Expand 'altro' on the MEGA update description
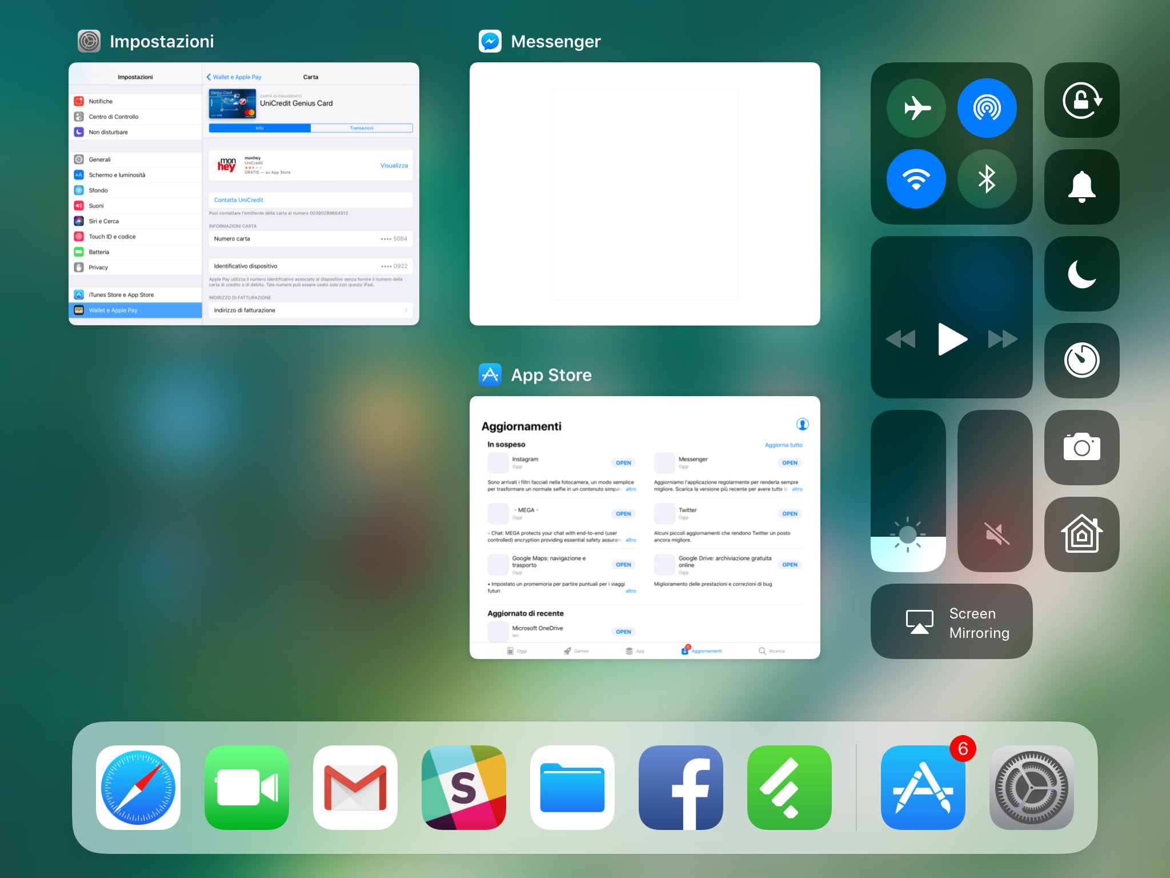Image resolution: width=1170 pixels, height=878 pixels. [x=631, y=540]
